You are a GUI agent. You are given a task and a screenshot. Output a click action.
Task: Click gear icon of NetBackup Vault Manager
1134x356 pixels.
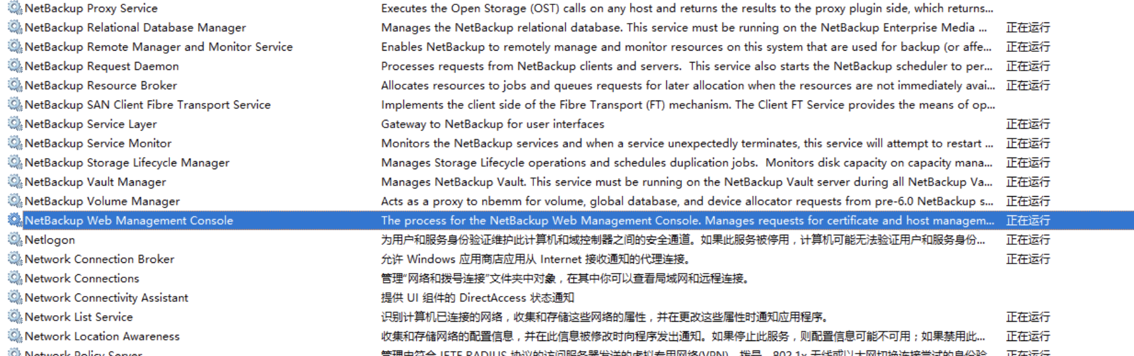(14, 182)
